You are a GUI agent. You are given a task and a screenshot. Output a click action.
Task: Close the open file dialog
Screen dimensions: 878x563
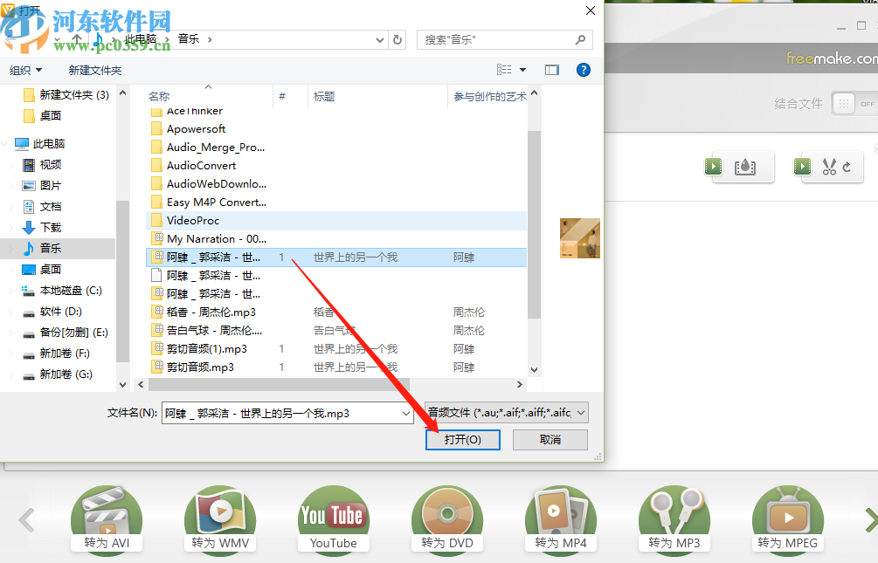[591, 10]
